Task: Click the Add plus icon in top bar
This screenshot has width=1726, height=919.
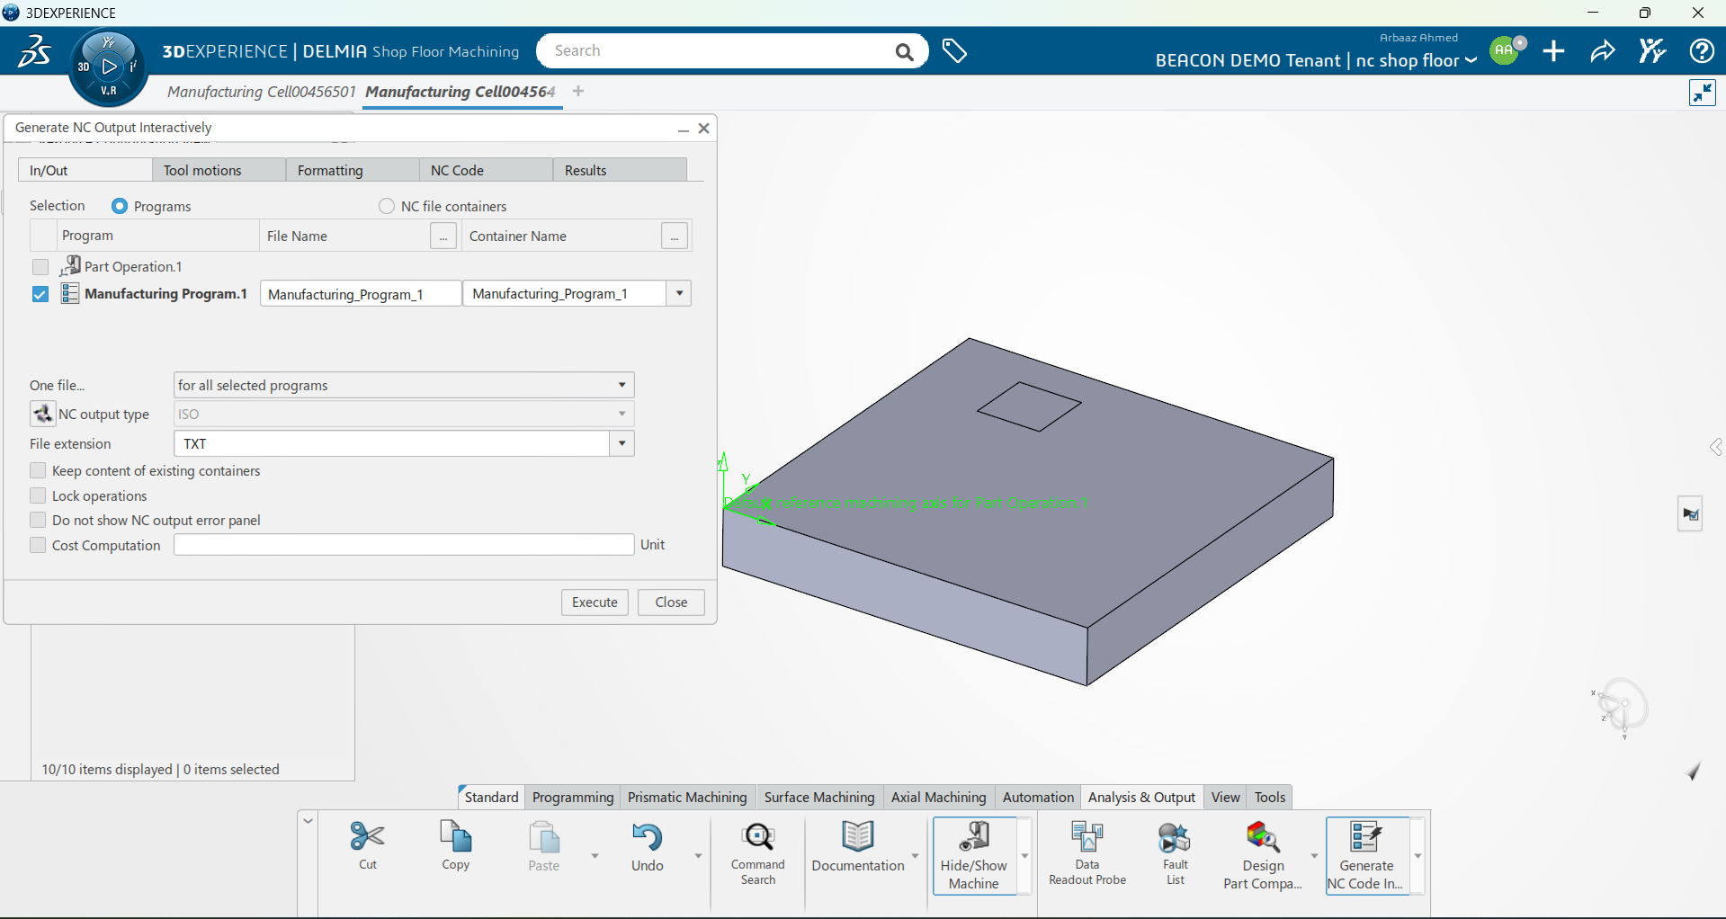Action: click(x=1554, y=51)
